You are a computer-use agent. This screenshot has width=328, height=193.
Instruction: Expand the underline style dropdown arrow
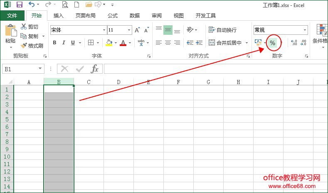pos(80,43)
